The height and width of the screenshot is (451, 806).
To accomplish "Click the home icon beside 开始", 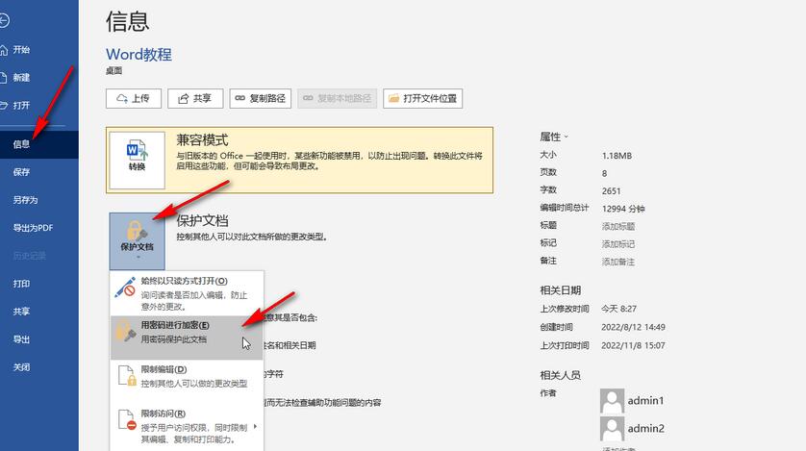I will [4, 50].
